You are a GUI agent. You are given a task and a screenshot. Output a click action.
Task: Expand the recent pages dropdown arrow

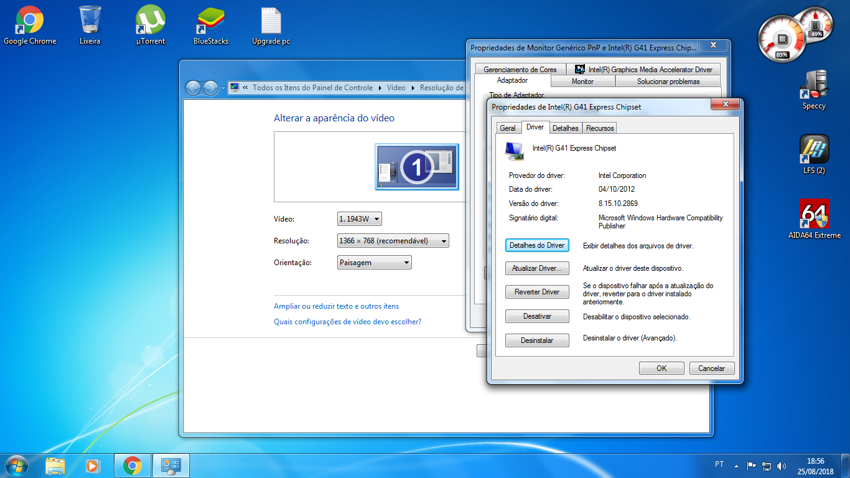(x=223, y=88)
